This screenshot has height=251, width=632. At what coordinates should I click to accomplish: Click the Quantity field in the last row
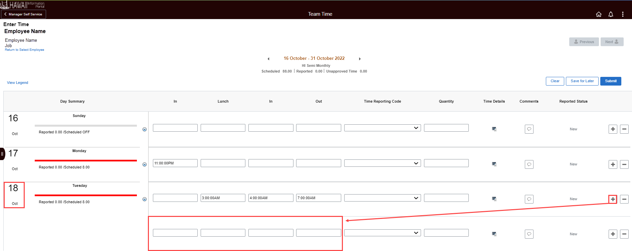tap(446, 233)
